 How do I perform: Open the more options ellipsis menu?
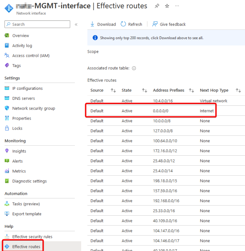click(177, 6)
